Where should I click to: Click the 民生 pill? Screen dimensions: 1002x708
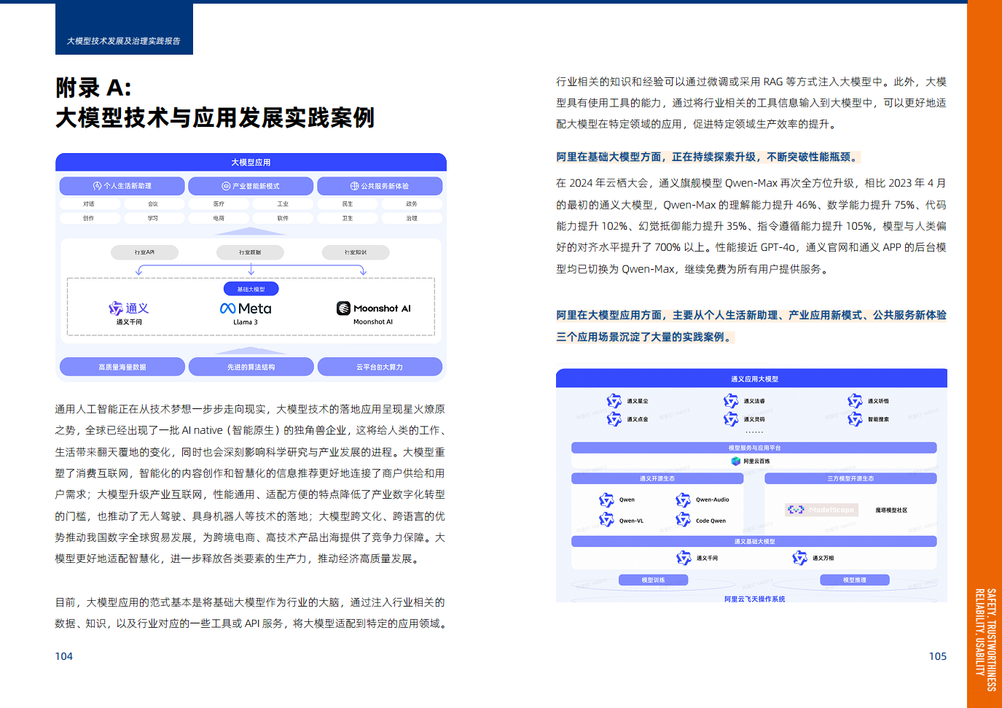point(348,204)
